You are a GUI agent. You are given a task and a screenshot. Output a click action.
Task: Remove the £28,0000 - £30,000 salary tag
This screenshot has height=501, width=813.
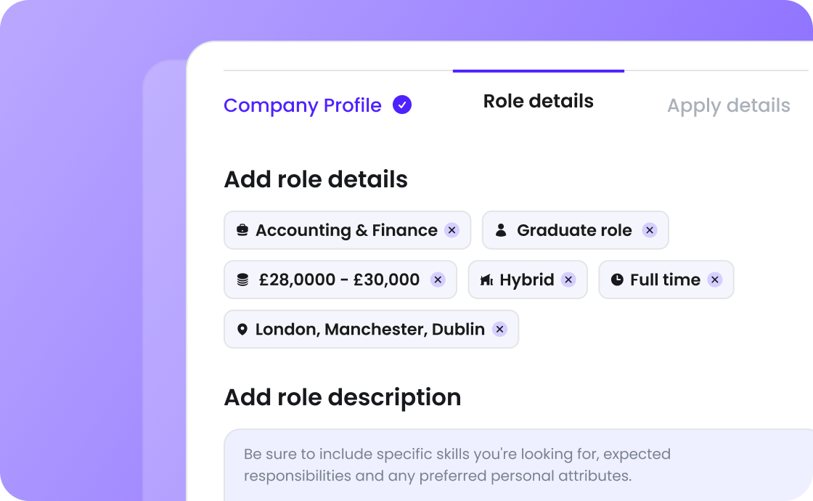438,279
